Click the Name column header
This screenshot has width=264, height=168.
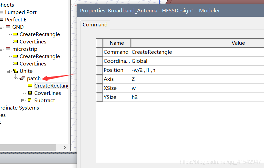pos(117,43)
